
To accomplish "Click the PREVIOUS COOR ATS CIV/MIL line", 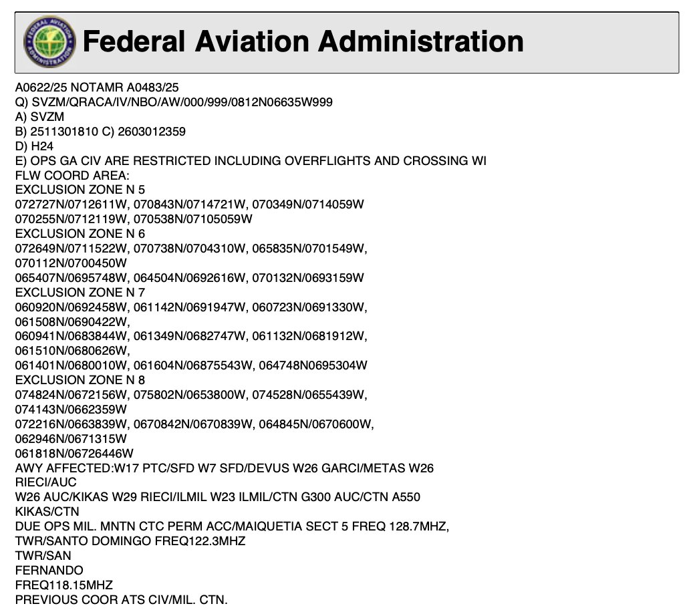I will (121, 600).
